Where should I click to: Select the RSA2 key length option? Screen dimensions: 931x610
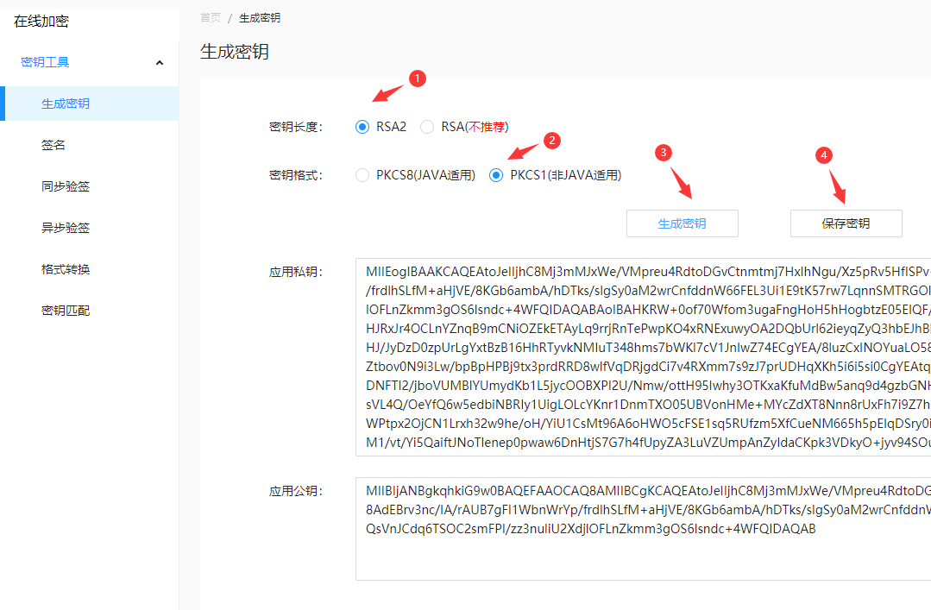click(x=362, y=127)
